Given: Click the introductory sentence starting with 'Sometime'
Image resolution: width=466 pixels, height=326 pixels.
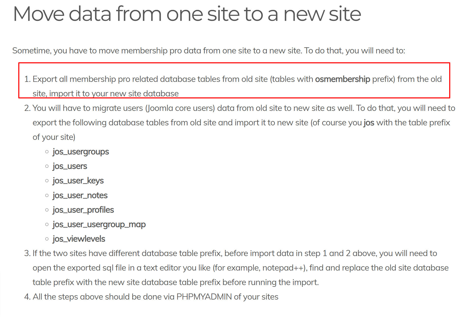Looking at the screenshot, I should 209,51.
